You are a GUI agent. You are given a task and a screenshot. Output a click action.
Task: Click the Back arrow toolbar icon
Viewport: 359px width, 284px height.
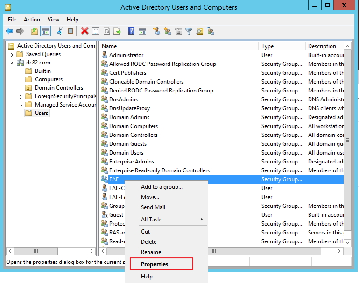point(9,31)
